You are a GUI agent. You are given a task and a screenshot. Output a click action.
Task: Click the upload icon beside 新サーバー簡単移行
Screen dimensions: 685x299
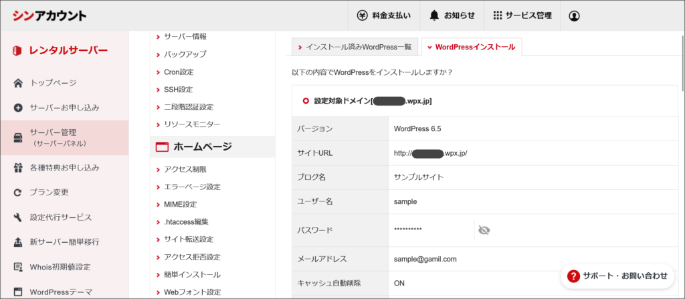(18, 241)
